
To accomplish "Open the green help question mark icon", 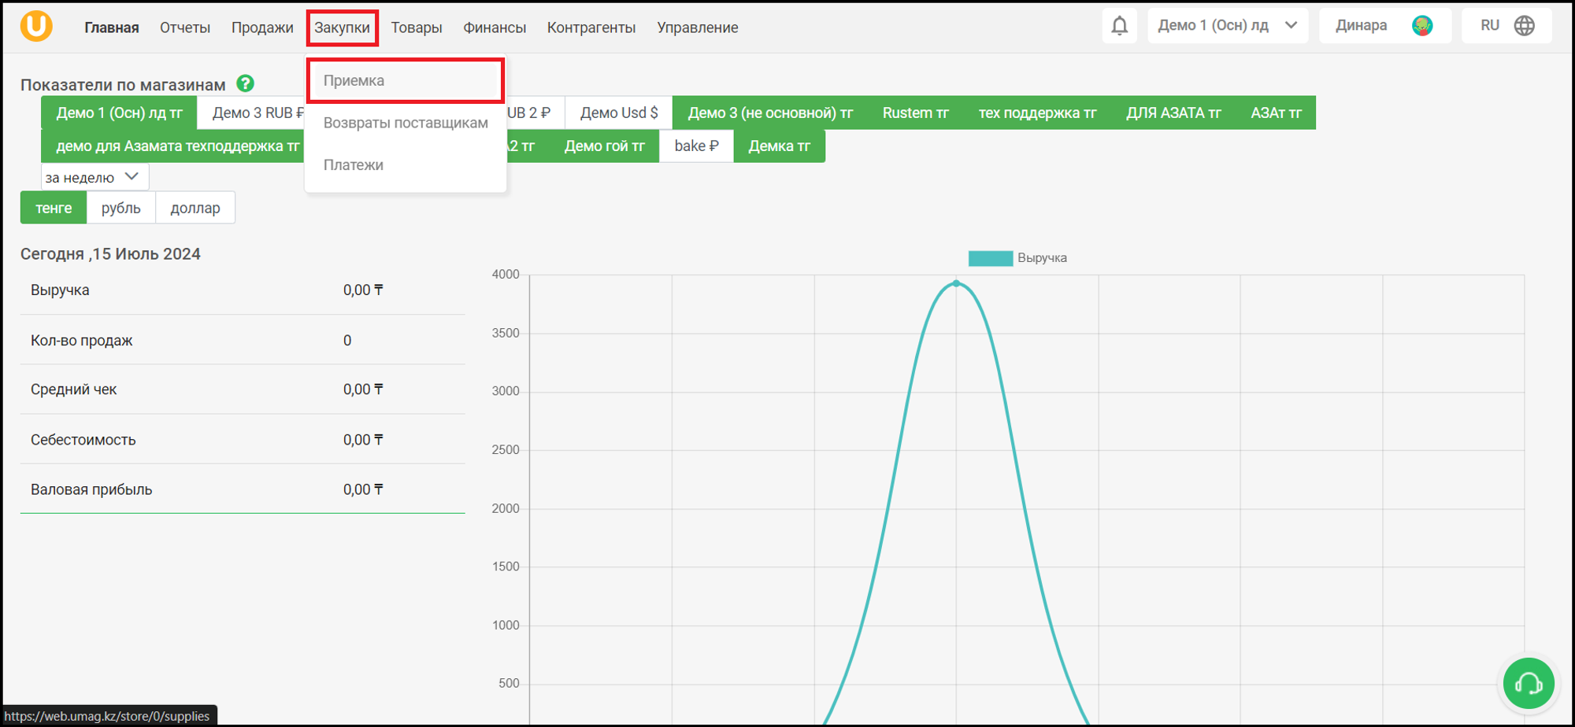I will [x=245, y=83].
